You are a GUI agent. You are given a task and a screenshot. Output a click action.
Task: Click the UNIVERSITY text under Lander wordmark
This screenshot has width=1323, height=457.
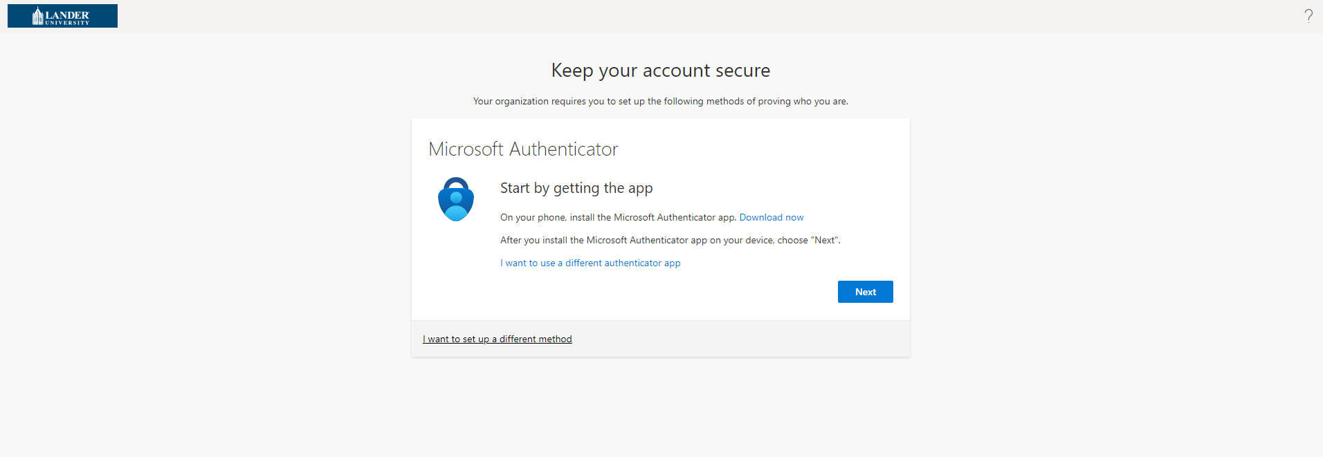click(x=67, y=23)
